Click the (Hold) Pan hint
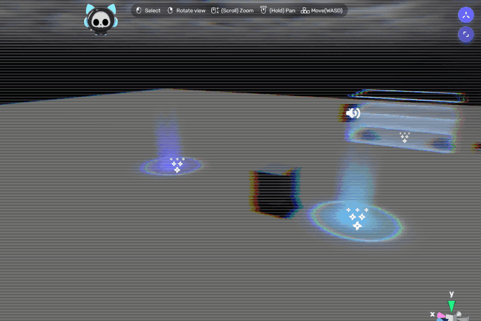This screenshot has height=321, width=481. click(277, 11)
